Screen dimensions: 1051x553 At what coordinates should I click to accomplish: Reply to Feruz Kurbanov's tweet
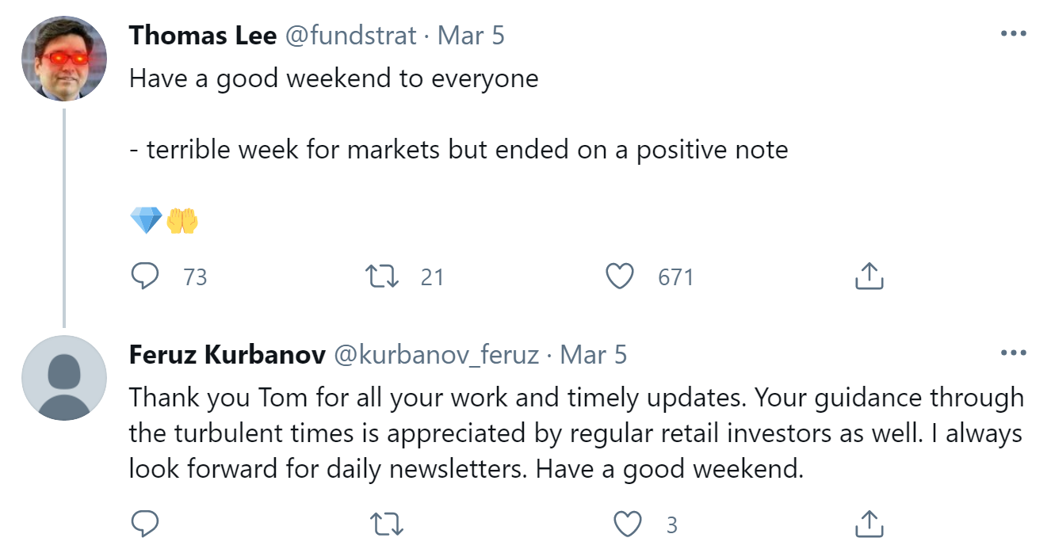coord(144,524)
